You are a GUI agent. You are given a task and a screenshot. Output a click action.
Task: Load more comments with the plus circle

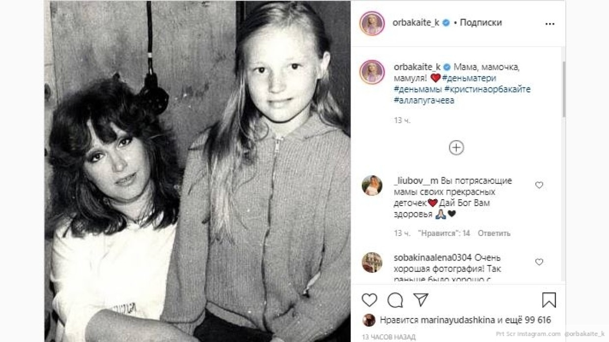pos(456,148)
